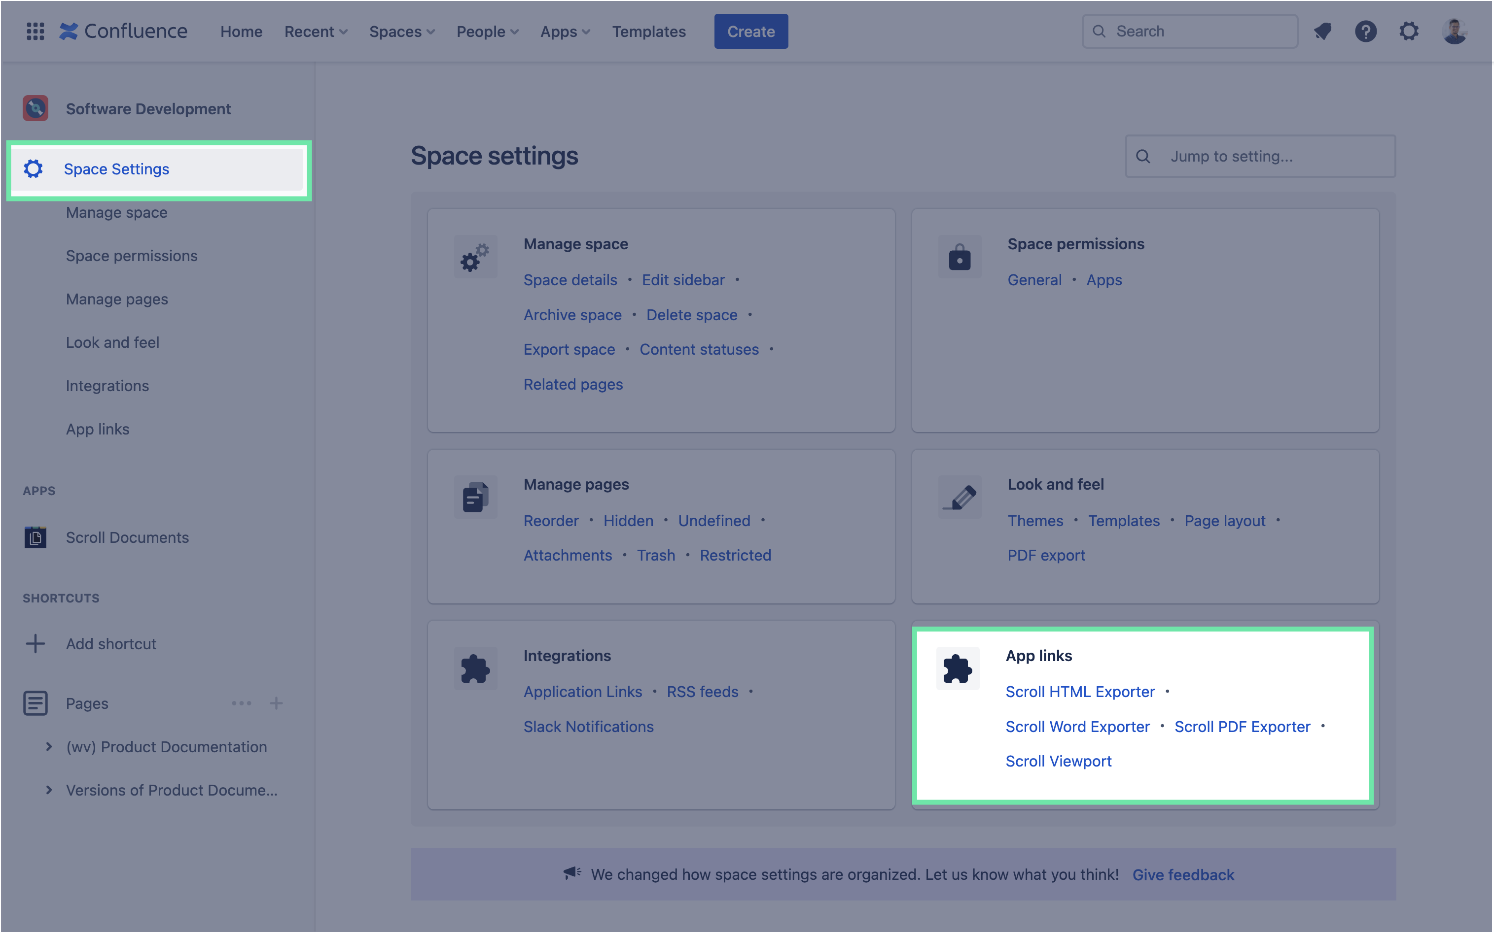Viewport: 1494px width, 933px height.
Task: Open the help question mark icon
Action: pyautogui.click(x=1365, y=32)
